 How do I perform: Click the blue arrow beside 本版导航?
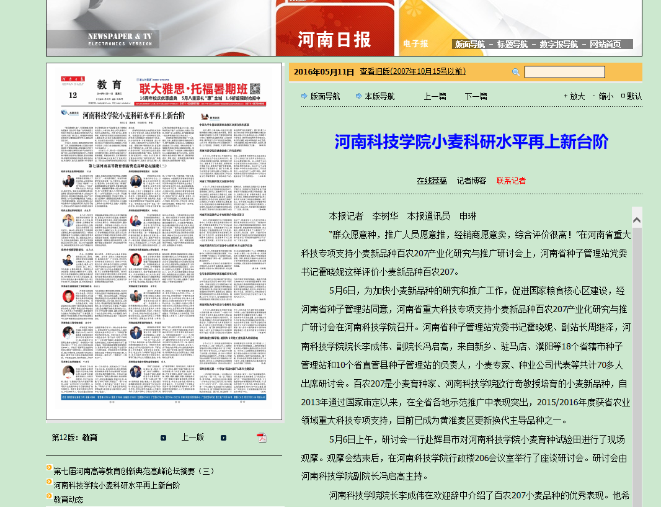point(359,96)
